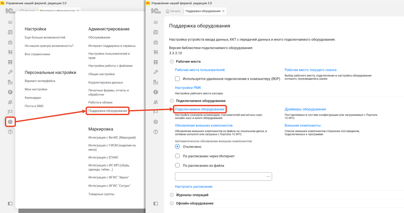Open the ruble money section in left window
404x213 pixels.
click(x=10, y=92)
